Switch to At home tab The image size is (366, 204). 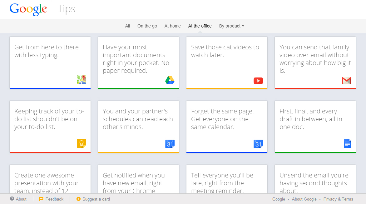(173, 26)
